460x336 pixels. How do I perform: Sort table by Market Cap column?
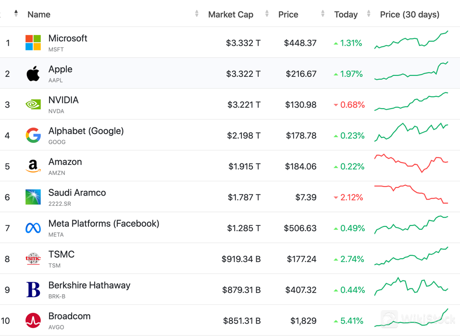(x=230, y=14)
